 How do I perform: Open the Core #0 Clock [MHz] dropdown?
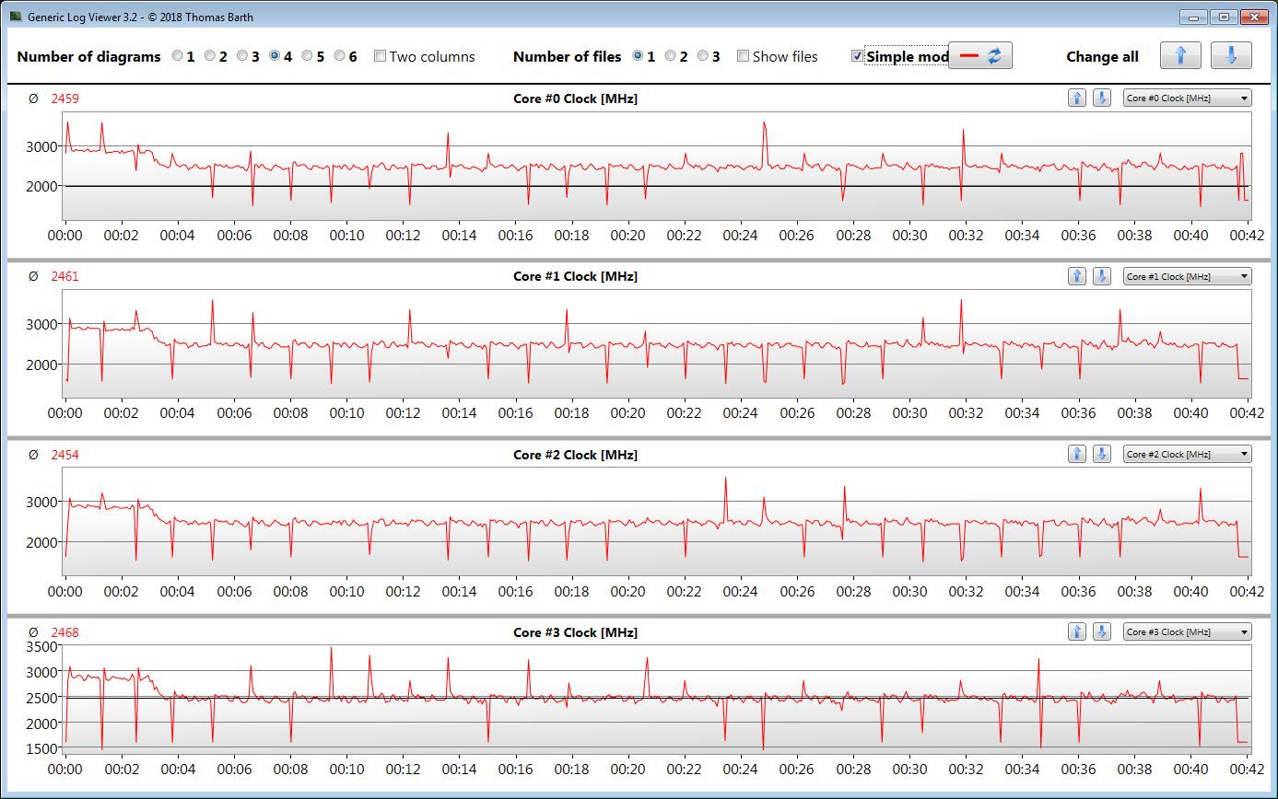(x=1187, y=98)
